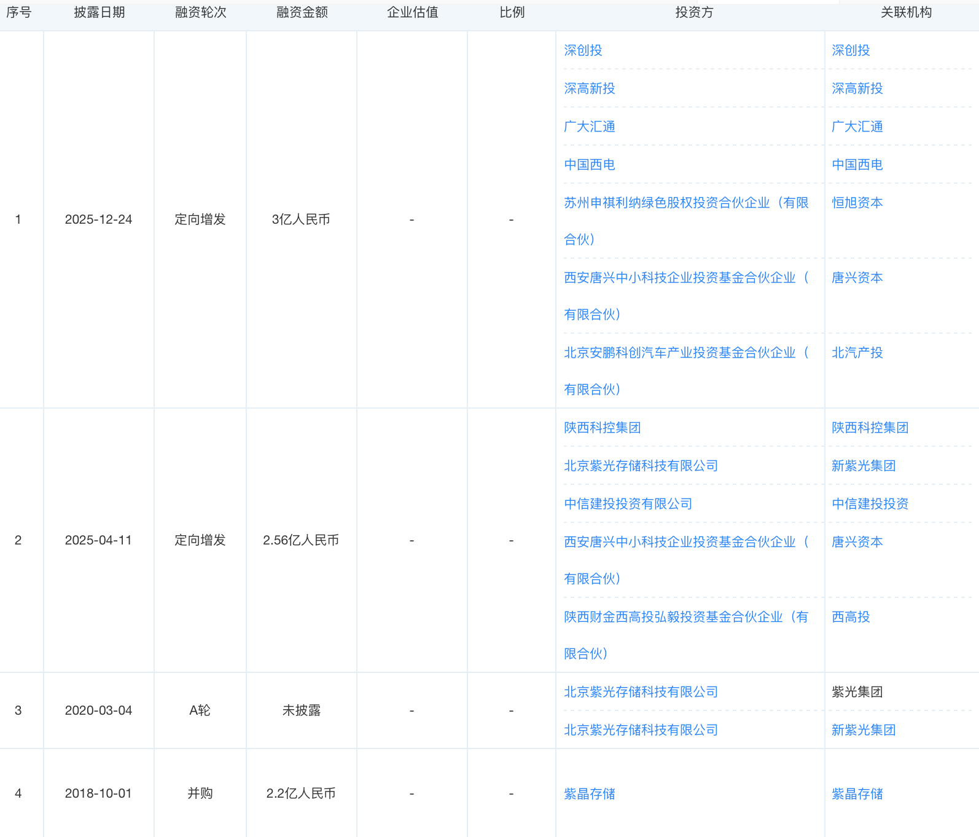Click 陕西财金西高投弘毅投资基金合伙企业 investor link
This screenshot has height=837, width=979.
coord(687,635)
